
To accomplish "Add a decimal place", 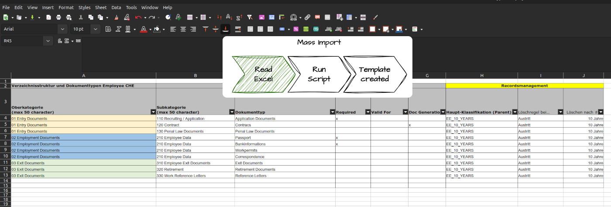I will point(328,29).
